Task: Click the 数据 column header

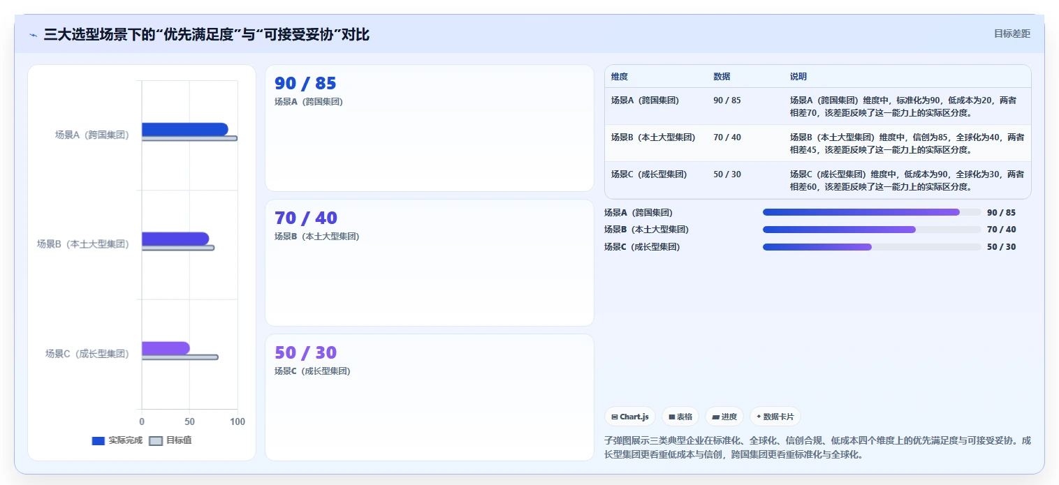Action: [722, 77]
